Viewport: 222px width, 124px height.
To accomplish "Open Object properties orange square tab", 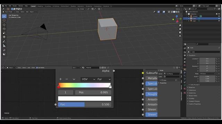I will point(185,69).
